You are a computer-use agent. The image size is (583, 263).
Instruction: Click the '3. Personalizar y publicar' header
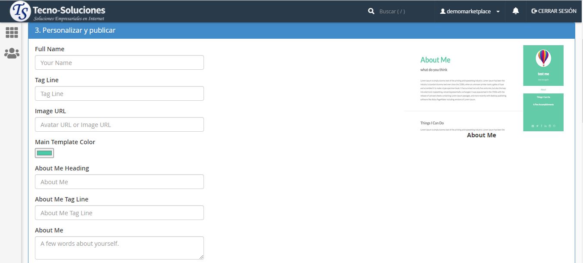coord(75,31)
